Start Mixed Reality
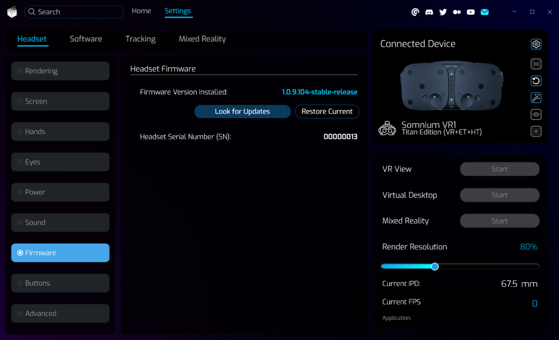The image size is (559, 340). coord(499,221)
